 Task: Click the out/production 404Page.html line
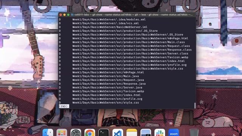pyautogui.click(x=130, y=39)
